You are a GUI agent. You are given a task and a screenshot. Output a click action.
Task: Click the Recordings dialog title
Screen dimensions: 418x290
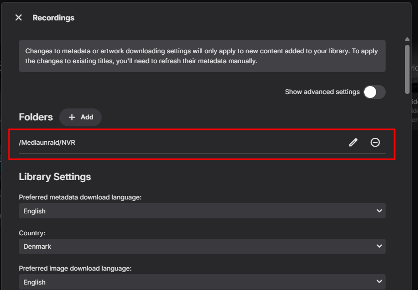click(x=53, y=18)
